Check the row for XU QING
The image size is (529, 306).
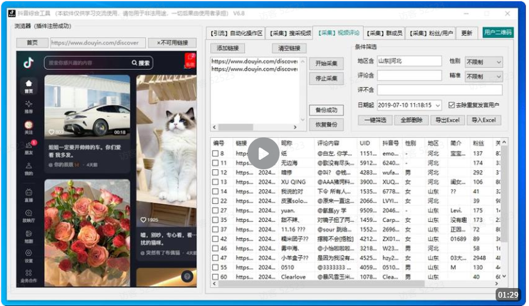[215, 182]
